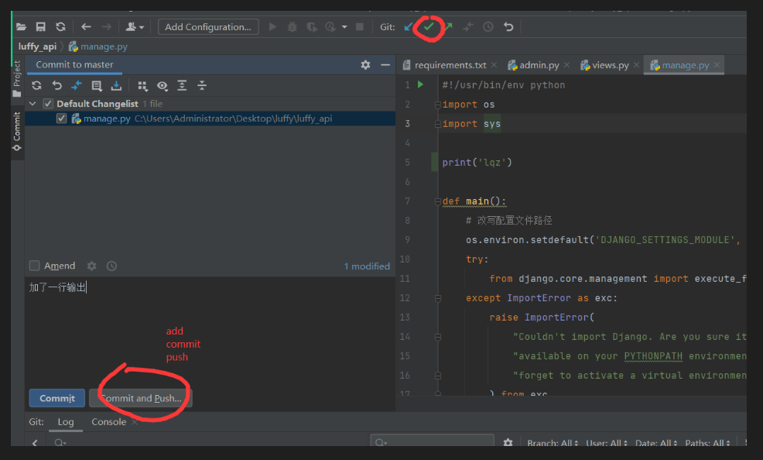Click Show Diff blue arrows icon
Image resolution: width=763 pixels, height=460 pixels.
click(x=77, y=86)
